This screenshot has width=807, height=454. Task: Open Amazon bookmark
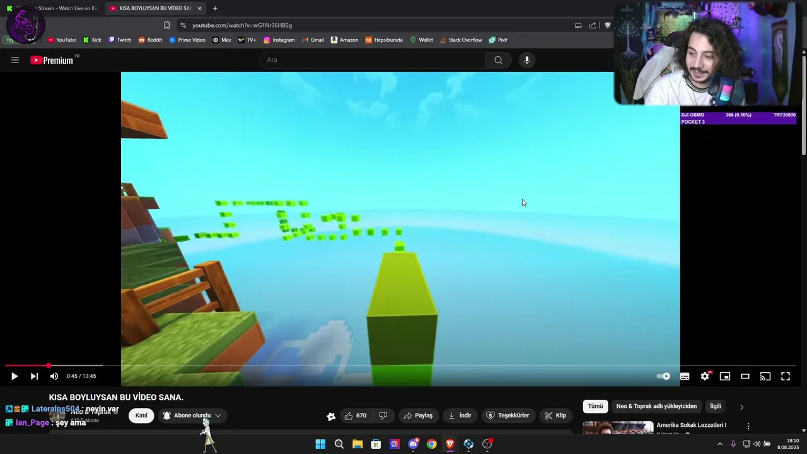click(x=344, y=40)
